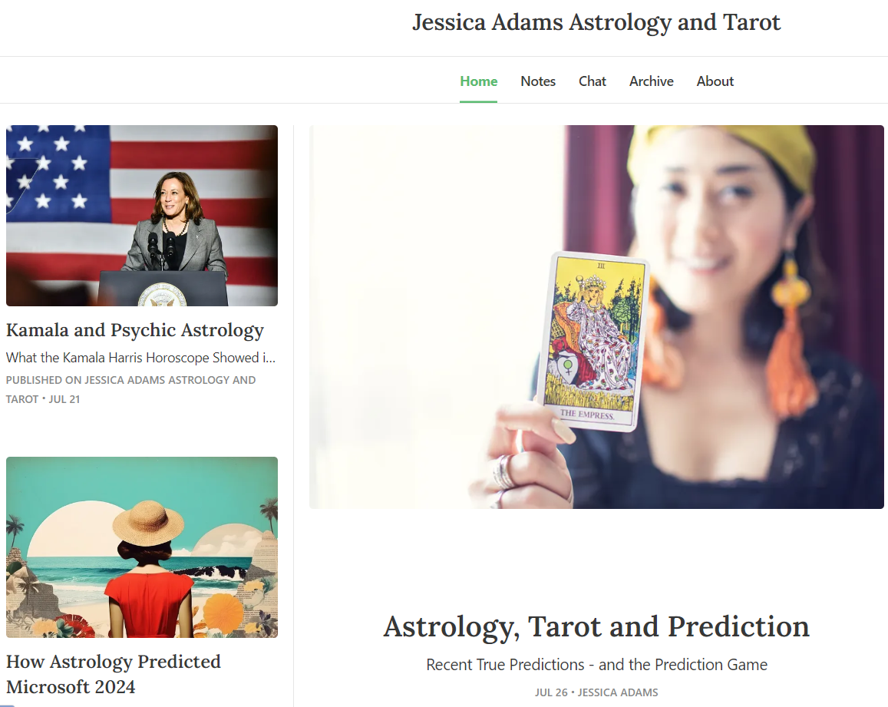Go to the Archive tab
Image resolution: width=888 pixels, height=707 pixels.
pos(652,81)
